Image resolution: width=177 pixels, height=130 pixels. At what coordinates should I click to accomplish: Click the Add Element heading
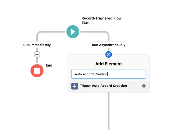point(109,64)
